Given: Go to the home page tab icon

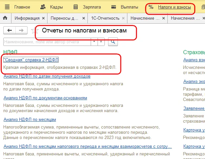Looking at the screenshot, I should point(5,18).
